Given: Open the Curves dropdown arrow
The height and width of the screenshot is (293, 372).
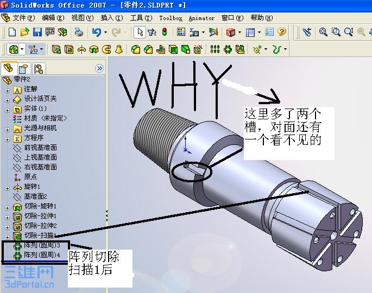Looking at the screenshot, I should point(286,49).
